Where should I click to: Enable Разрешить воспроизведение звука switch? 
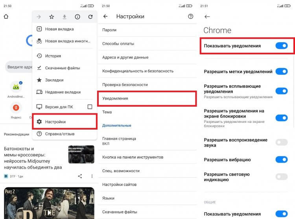point(282,142)
